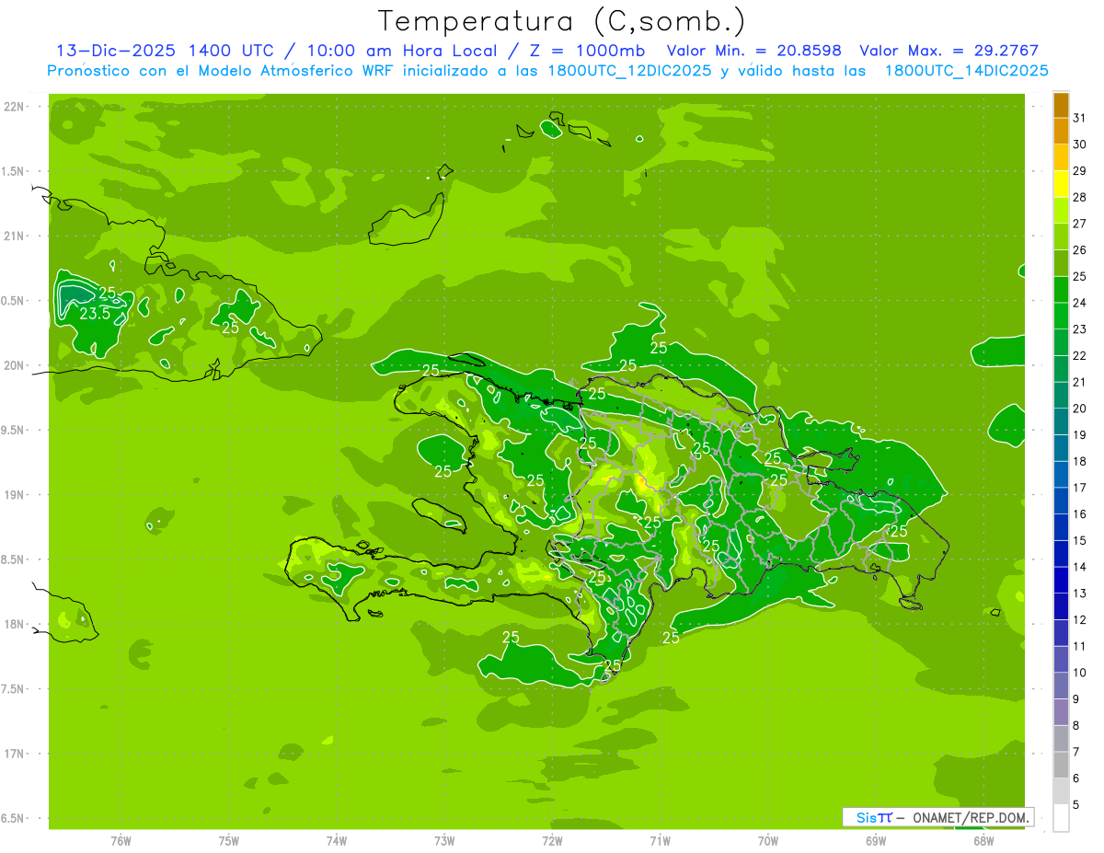Click the legend value '20'
The width and height of the screenshot is (1104, 853).
click(x=1079, y=409)
